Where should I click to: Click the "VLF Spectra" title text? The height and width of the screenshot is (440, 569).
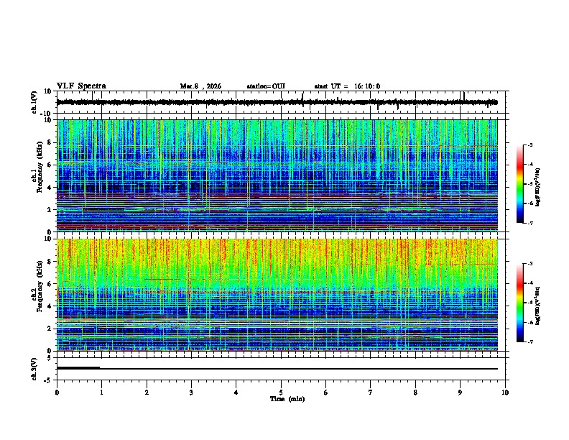pos(81,86)
